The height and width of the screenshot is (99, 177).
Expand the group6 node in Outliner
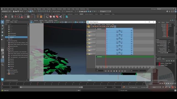[x=7, y=50]
